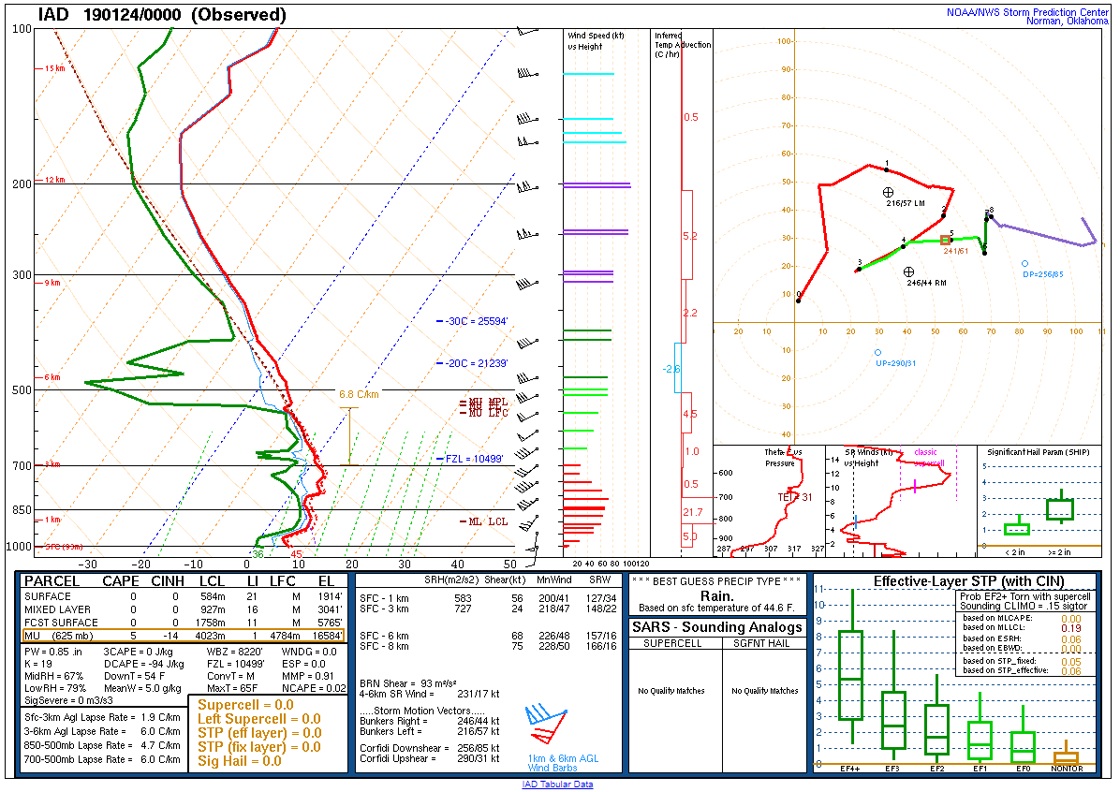This screenshot has width=1120, height=792.
Task: Click the 246/44 RM right-mover marker on hodograph
Action: coord(908,272)
